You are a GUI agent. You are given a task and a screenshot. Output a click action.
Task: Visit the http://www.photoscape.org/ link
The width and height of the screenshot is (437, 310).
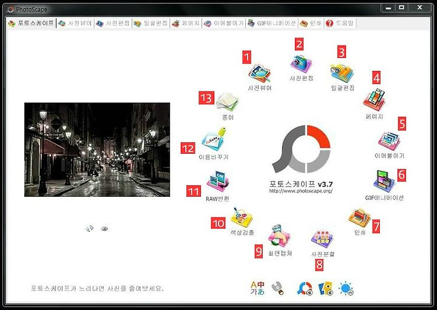coord(300,191)
